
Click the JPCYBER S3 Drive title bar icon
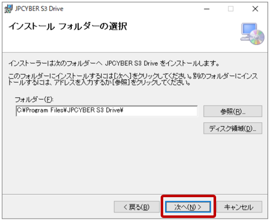coord(9,9)
